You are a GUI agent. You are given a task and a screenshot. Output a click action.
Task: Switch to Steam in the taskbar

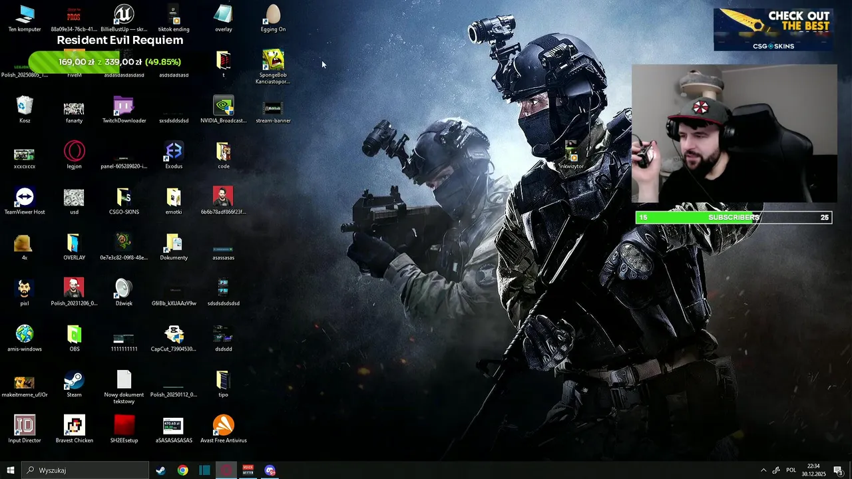(160, 470)
